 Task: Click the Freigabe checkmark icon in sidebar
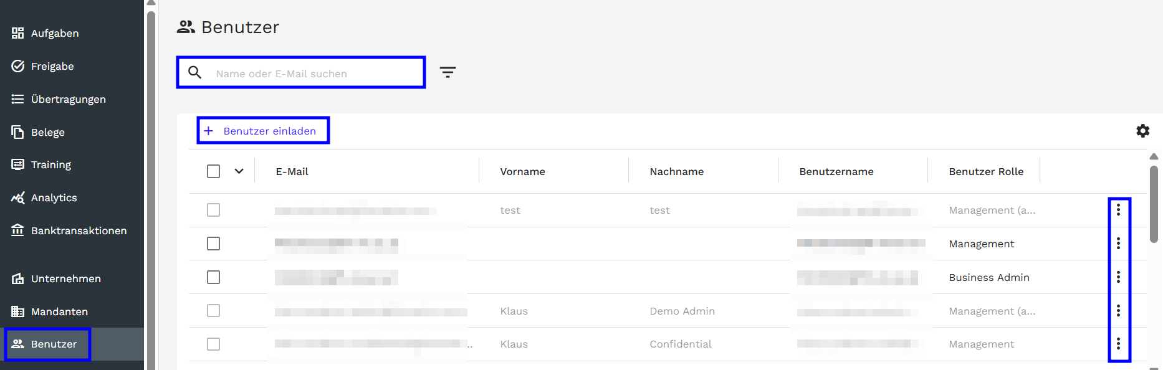[18, 66]
